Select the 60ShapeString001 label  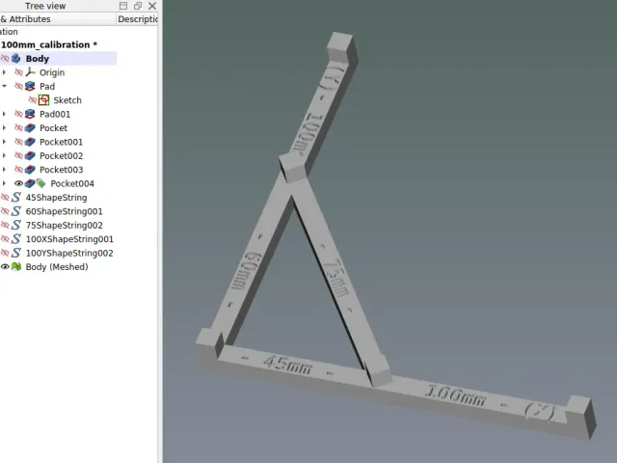(x=65, y=211)
